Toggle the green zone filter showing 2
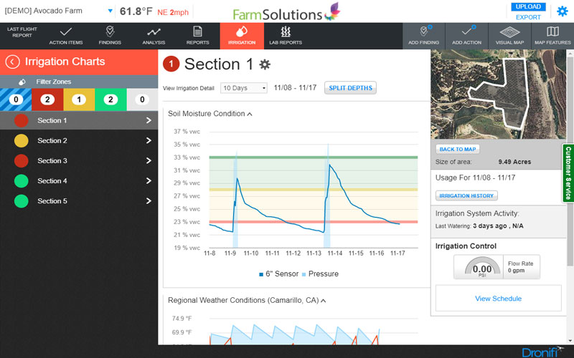 pos(110,100)
